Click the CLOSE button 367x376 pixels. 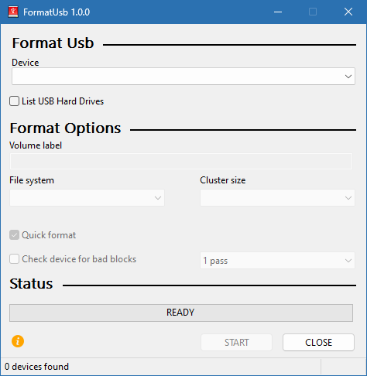point(318,343)
